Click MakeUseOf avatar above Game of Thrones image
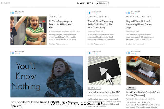164x109 pixels. 12,53
